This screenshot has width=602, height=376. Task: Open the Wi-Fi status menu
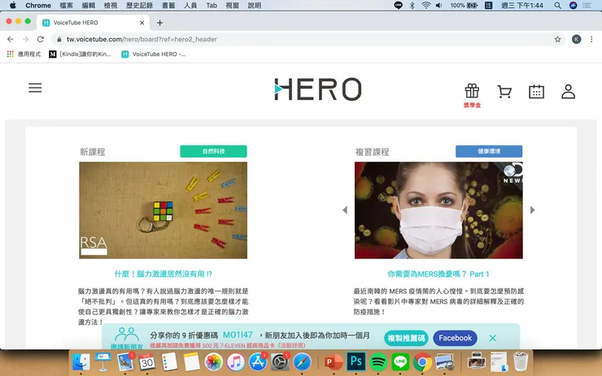425,6
